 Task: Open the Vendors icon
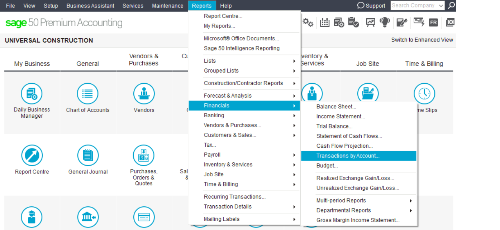(x=144, y=94)
